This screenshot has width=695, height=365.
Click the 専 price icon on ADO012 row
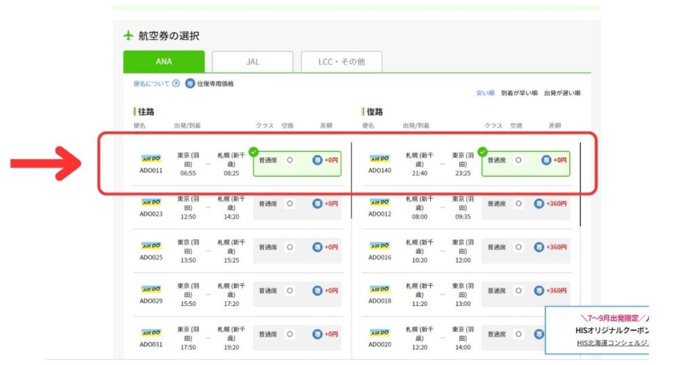538,204
